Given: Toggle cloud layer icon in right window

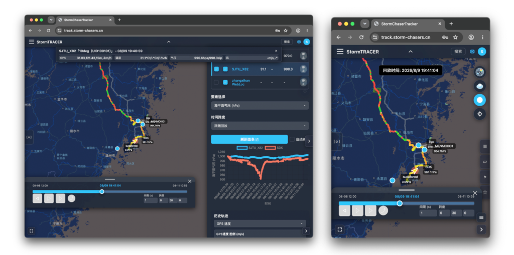Looking at the screenshot, I should click(x=479, y=86).
